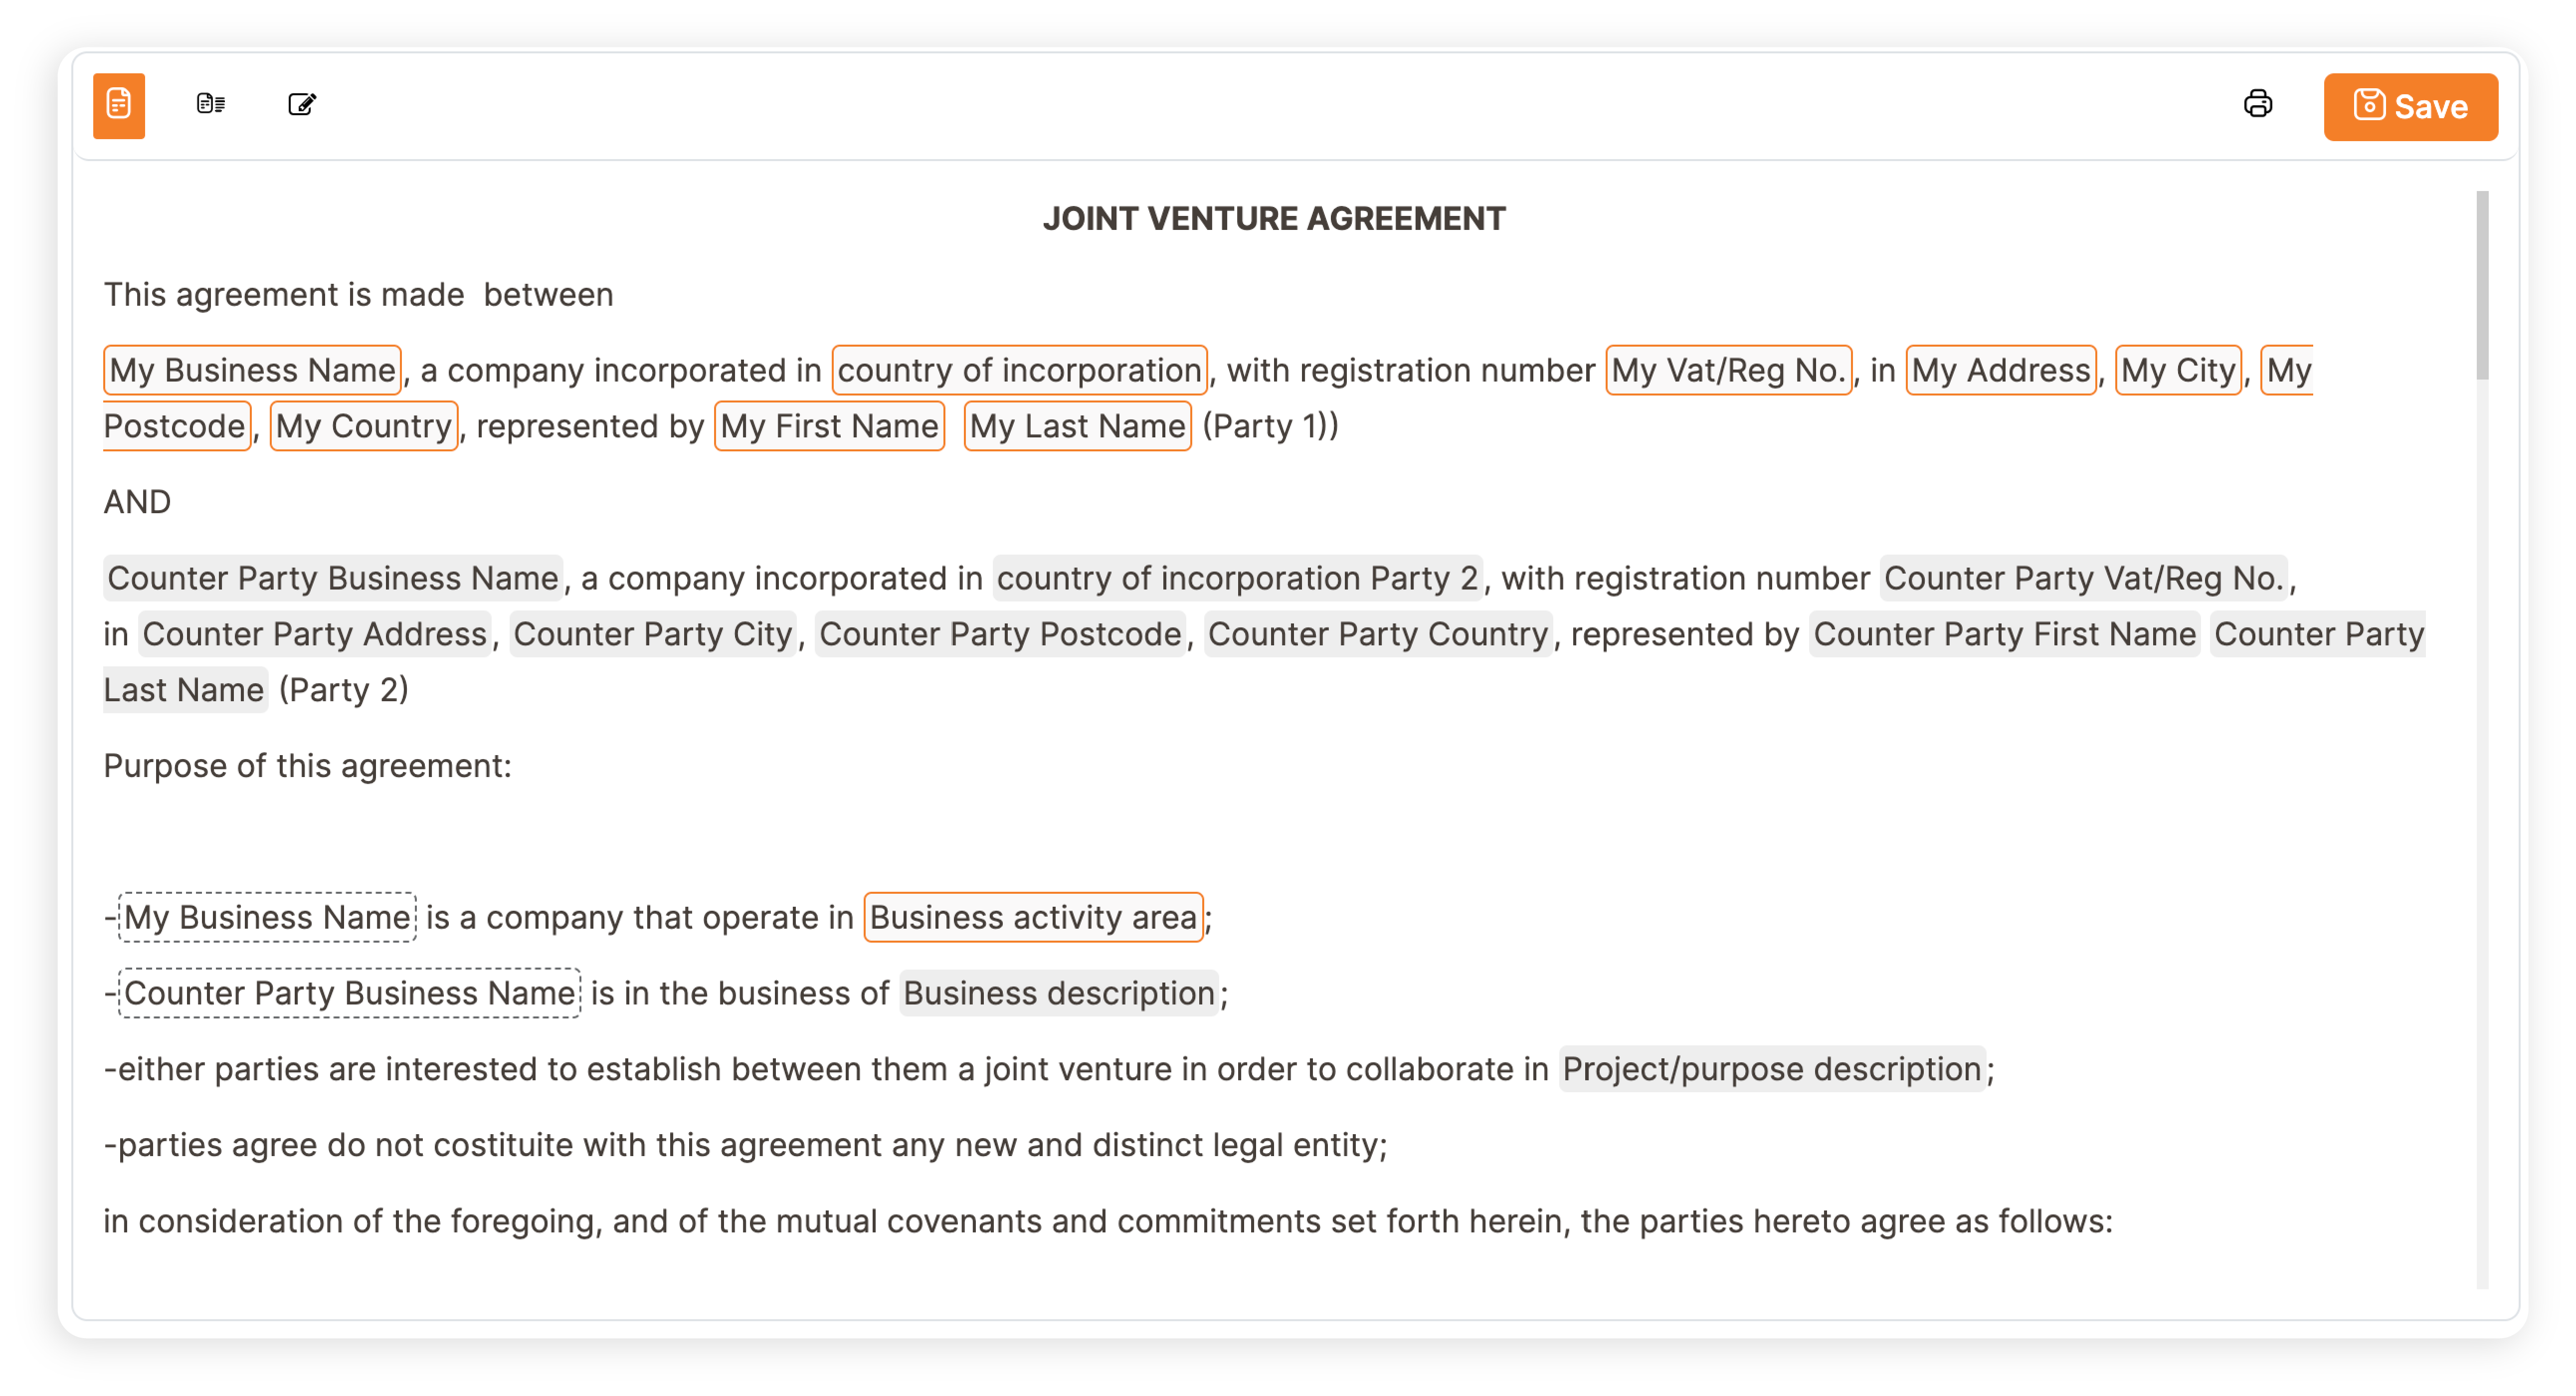The height and width of the screenshot is (1396, 2576).
Task: Click the '(Party 2)' text
Action: coord(343,690)
